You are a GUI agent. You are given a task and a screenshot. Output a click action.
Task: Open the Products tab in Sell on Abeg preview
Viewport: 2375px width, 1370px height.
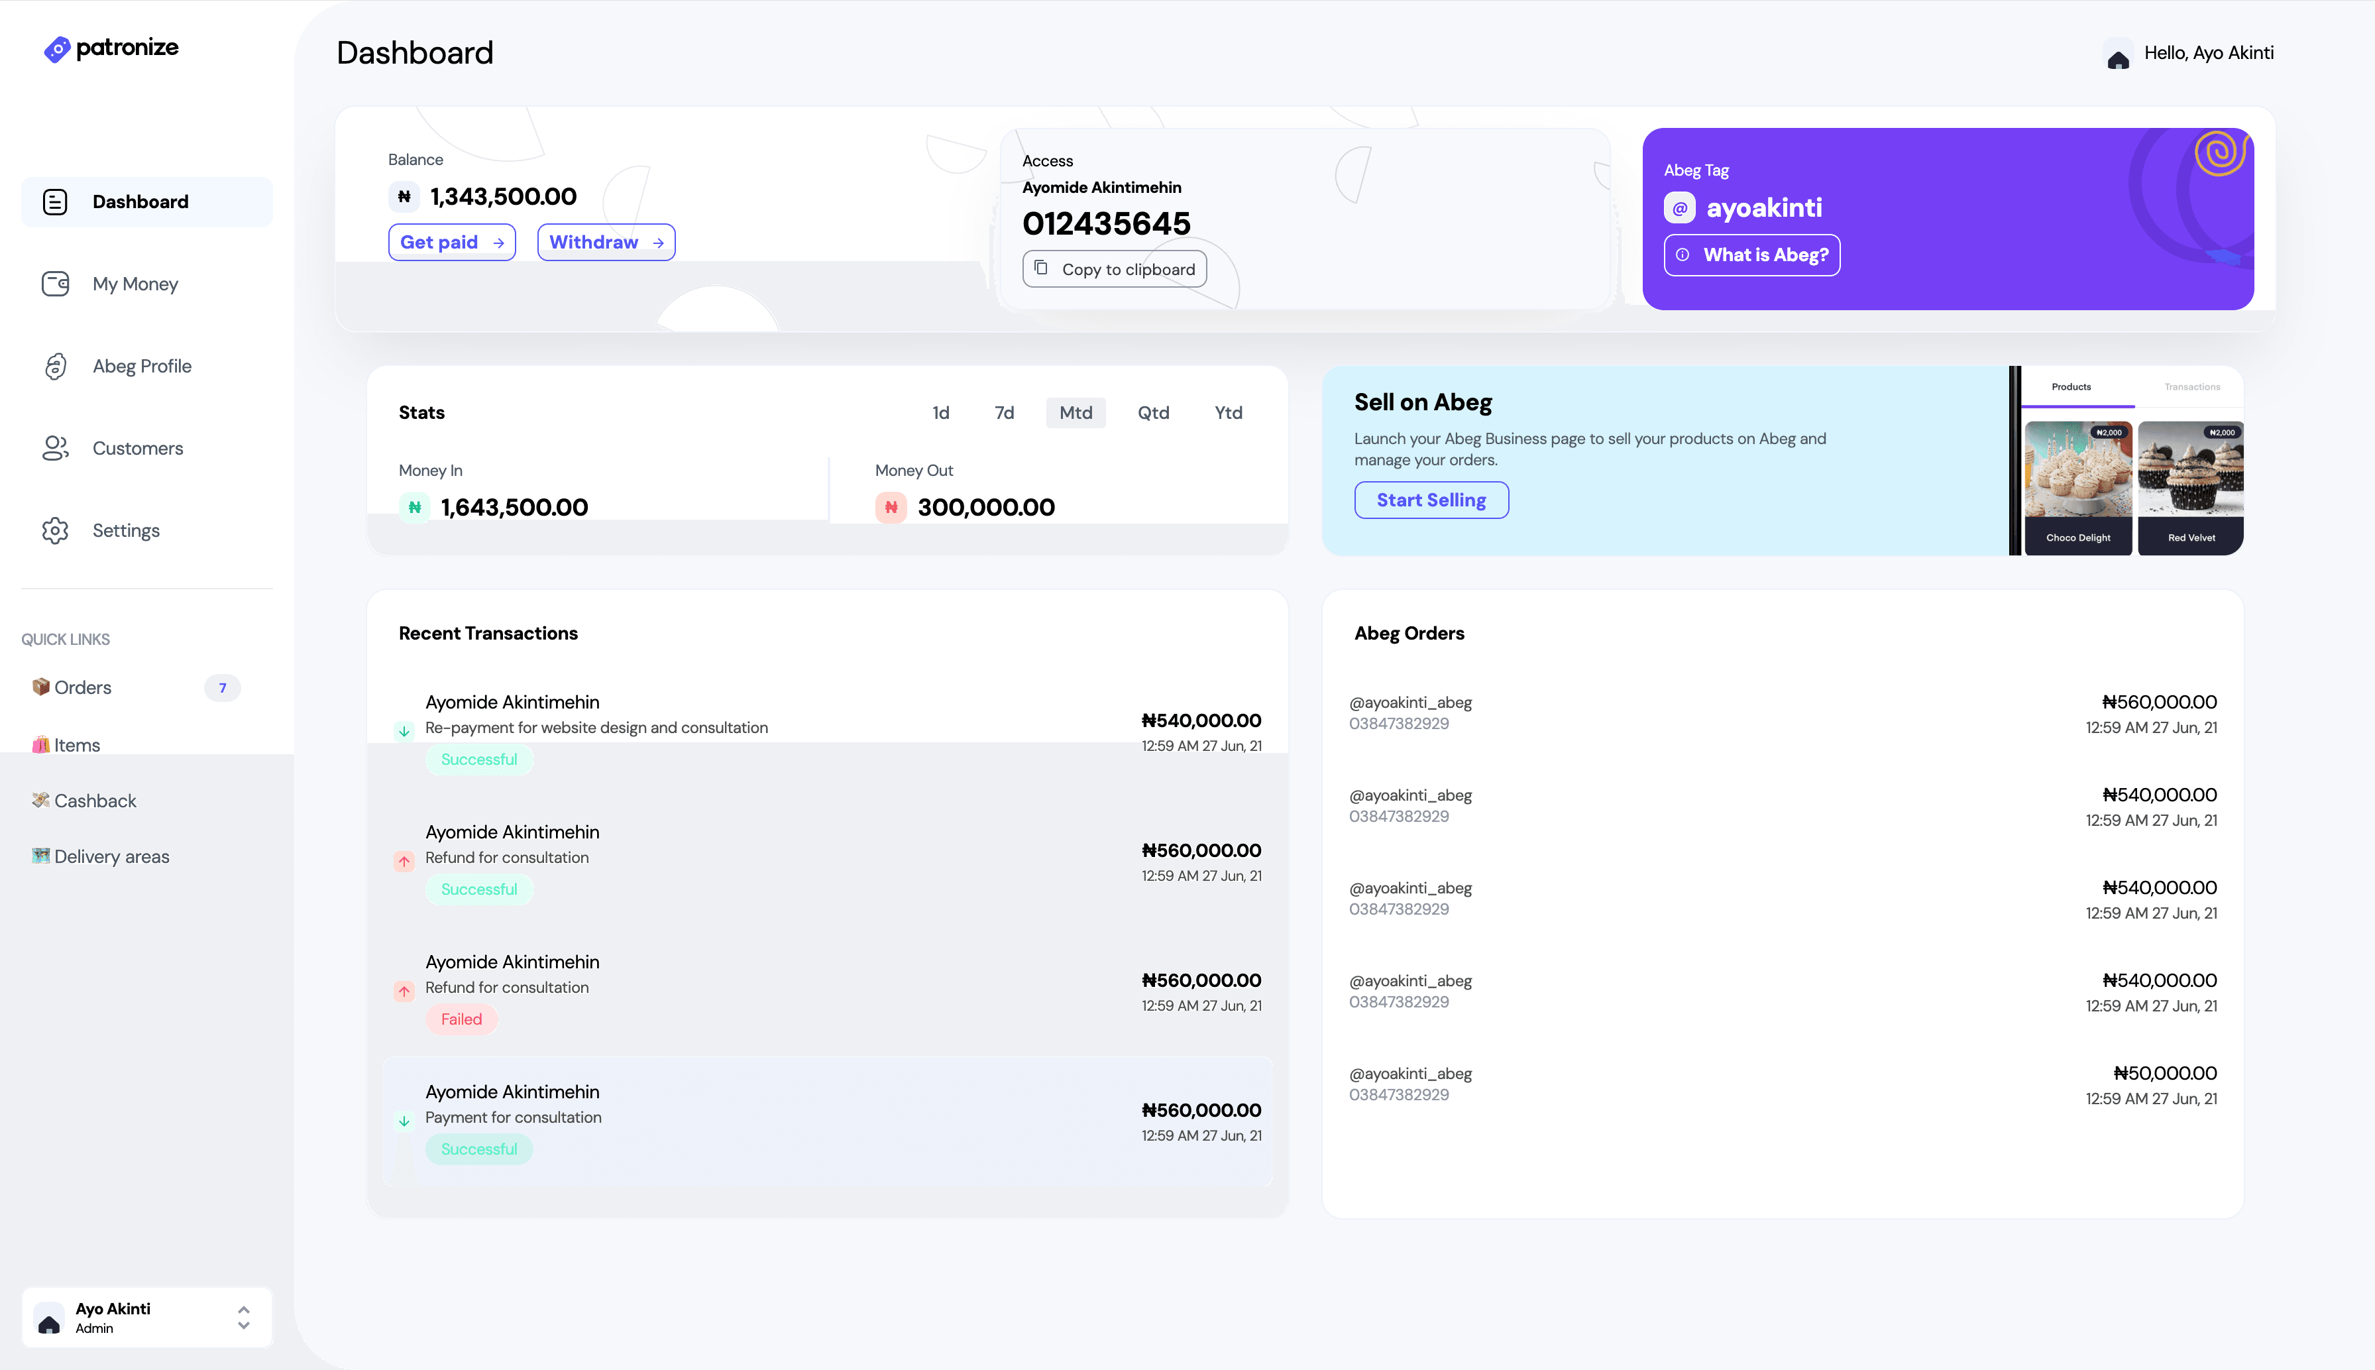coord(2070,386)
